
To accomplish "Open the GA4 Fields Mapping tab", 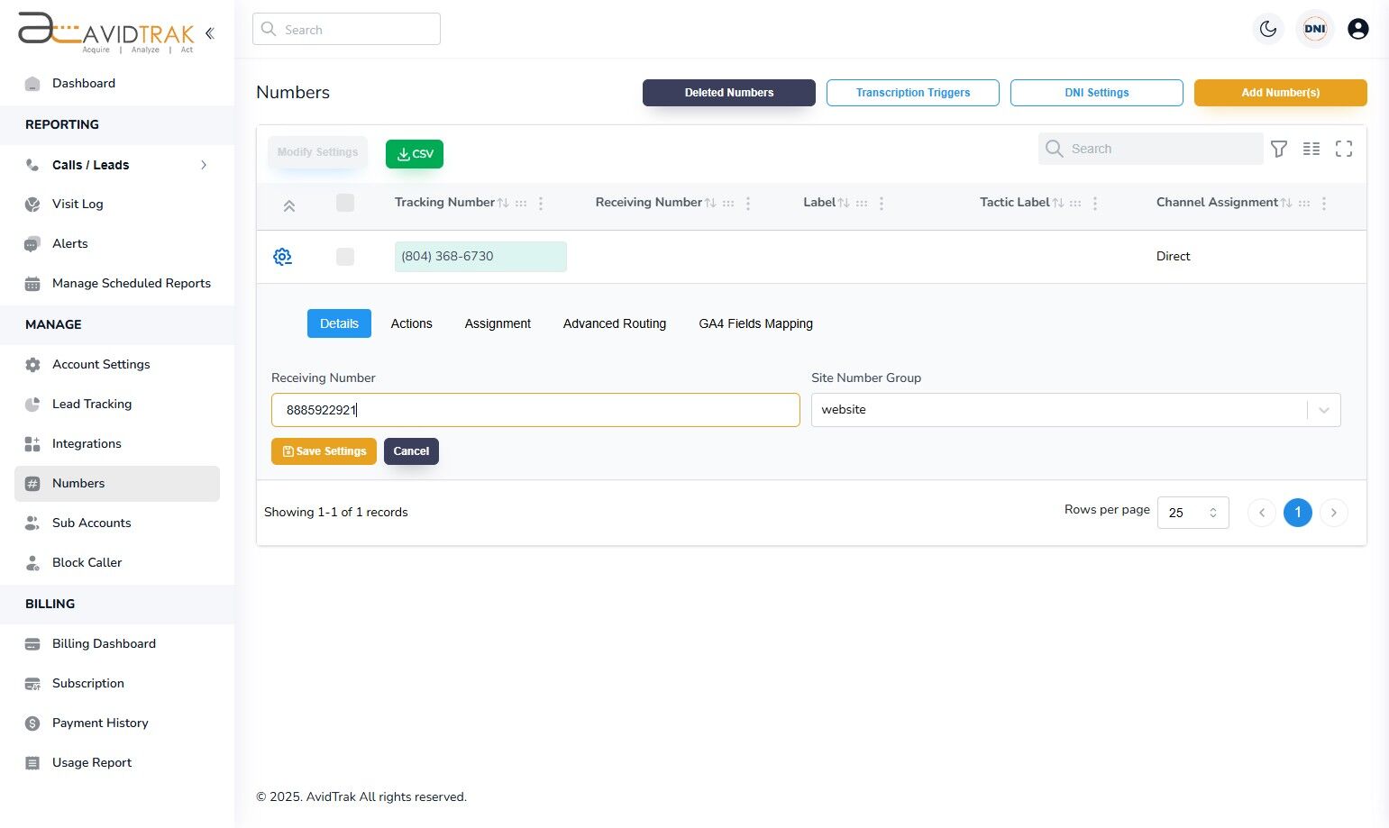I will click(755, 323).
